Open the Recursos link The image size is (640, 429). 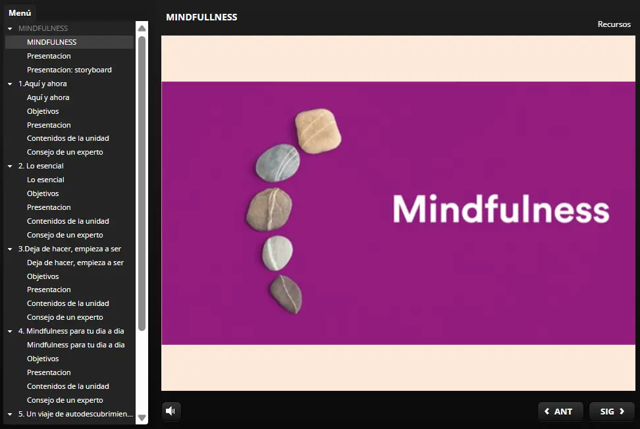(614, 24)
